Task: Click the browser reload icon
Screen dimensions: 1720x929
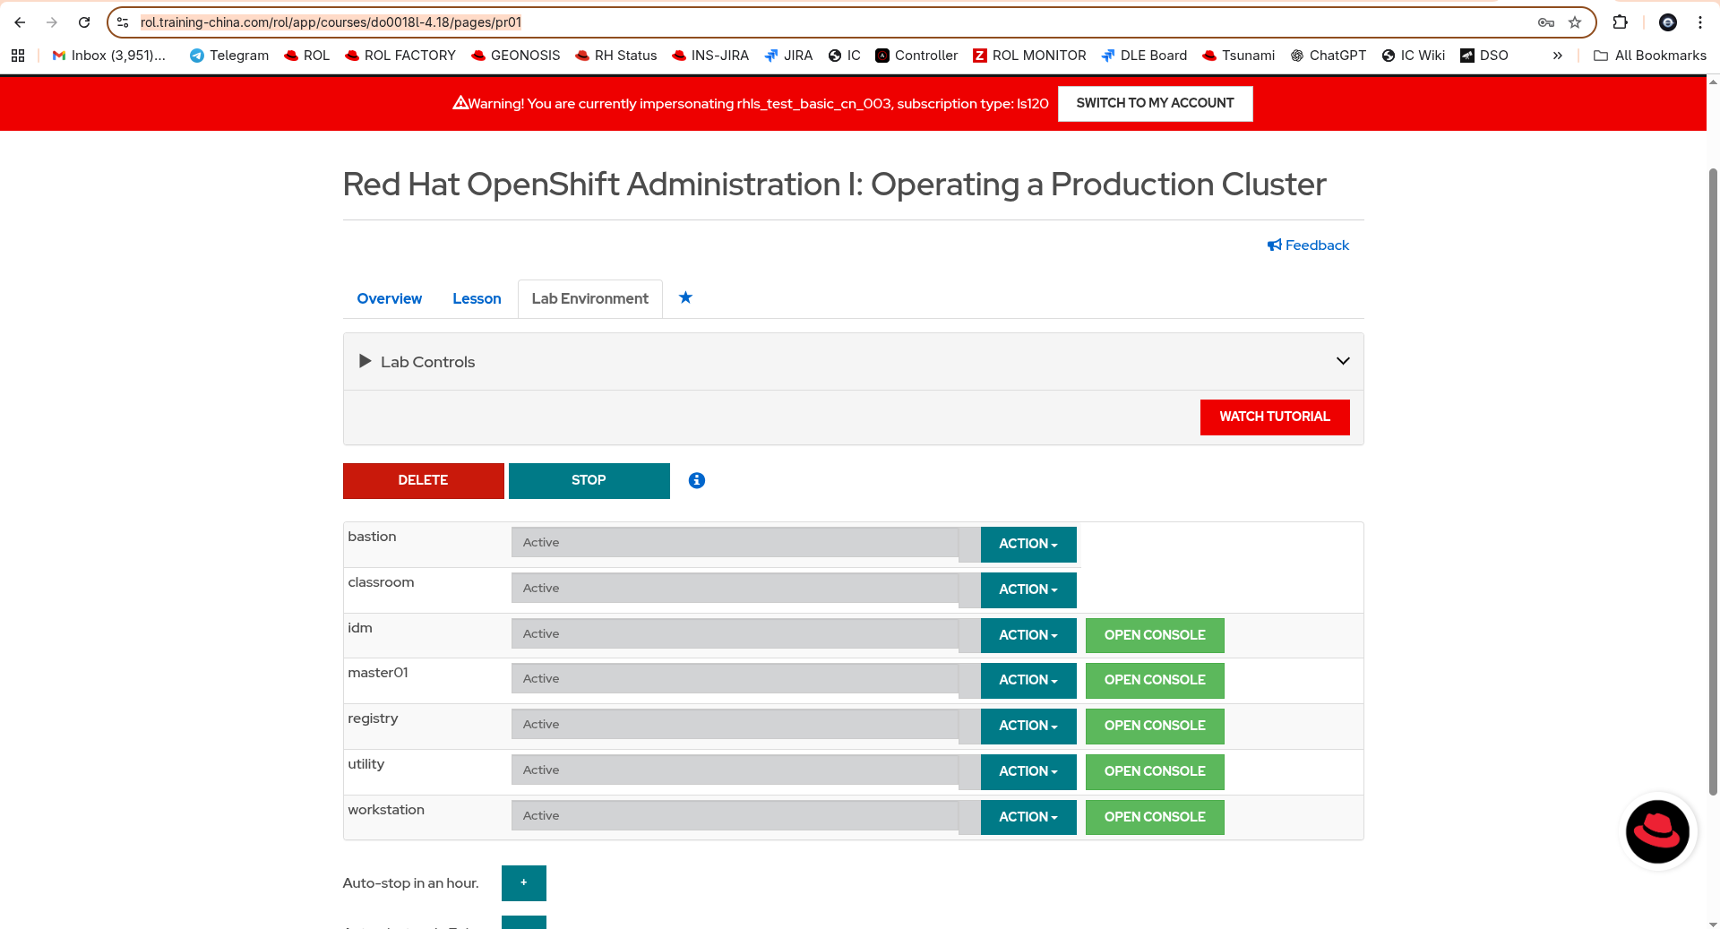Action: coord(84,22)
